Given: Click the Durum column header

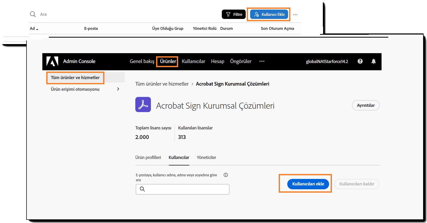Looking at the screenshot, I should [226, 29].
